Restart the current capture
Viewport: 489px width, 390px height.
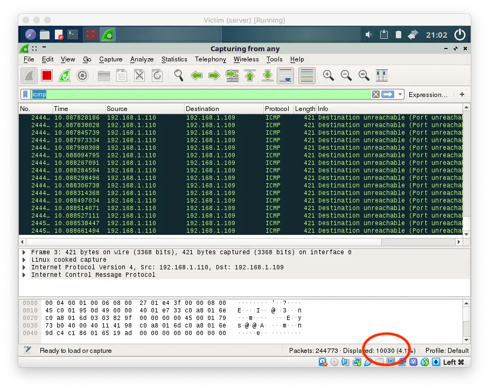[65, 75]
